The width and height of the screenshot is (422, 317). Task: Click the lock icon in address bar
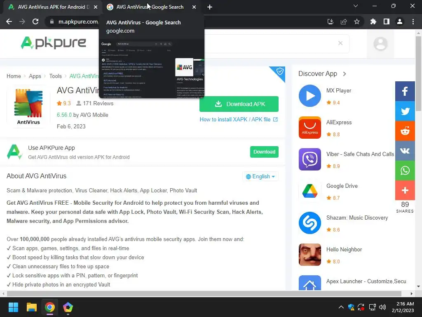pos(52,21)
